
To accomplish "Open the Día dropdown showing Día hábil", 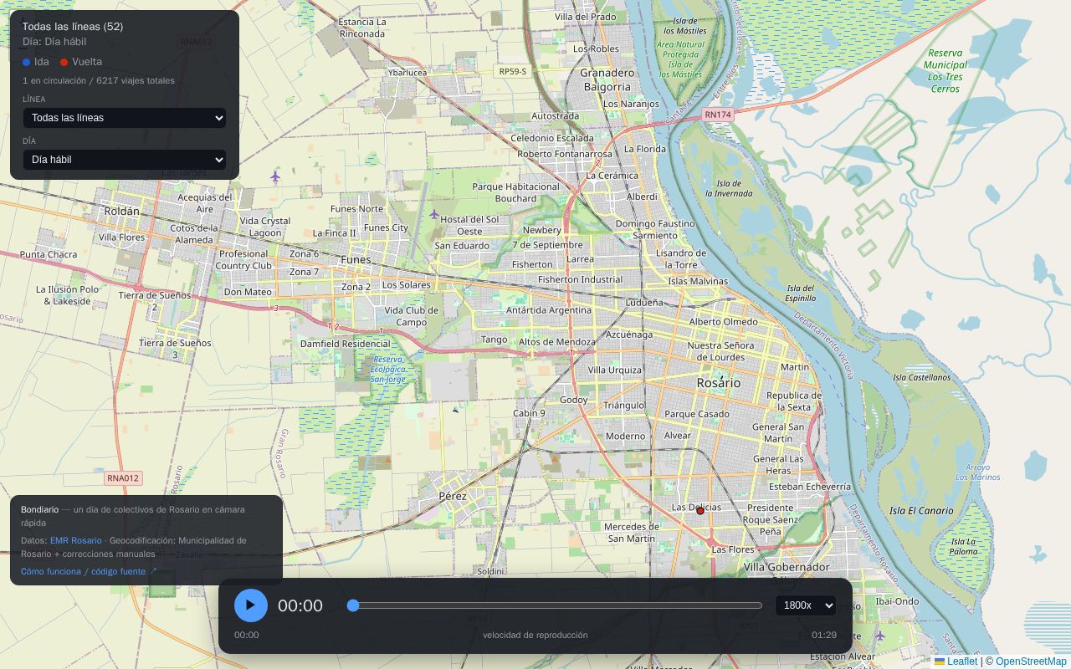I will [x=125, y=160].
